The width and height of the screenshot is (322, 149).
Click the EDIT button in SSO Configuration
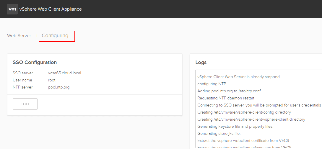[25, 104]
